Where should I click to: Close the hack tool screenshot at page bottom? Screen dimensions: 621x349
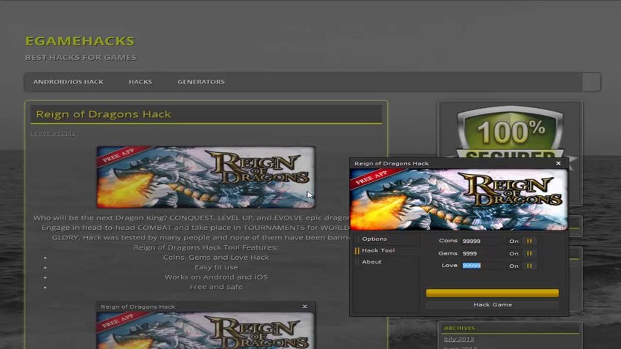[304, 306]
